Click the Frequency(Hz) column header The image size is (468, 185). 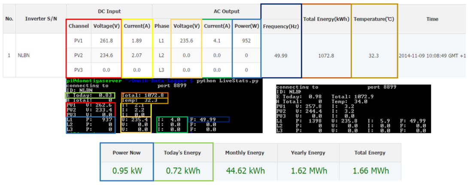click(x=281, y=27)
